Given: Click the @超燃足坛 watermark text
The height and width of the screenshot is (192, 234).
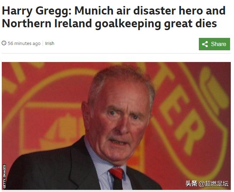Looking at the screenshot, I should pos(213,183).
